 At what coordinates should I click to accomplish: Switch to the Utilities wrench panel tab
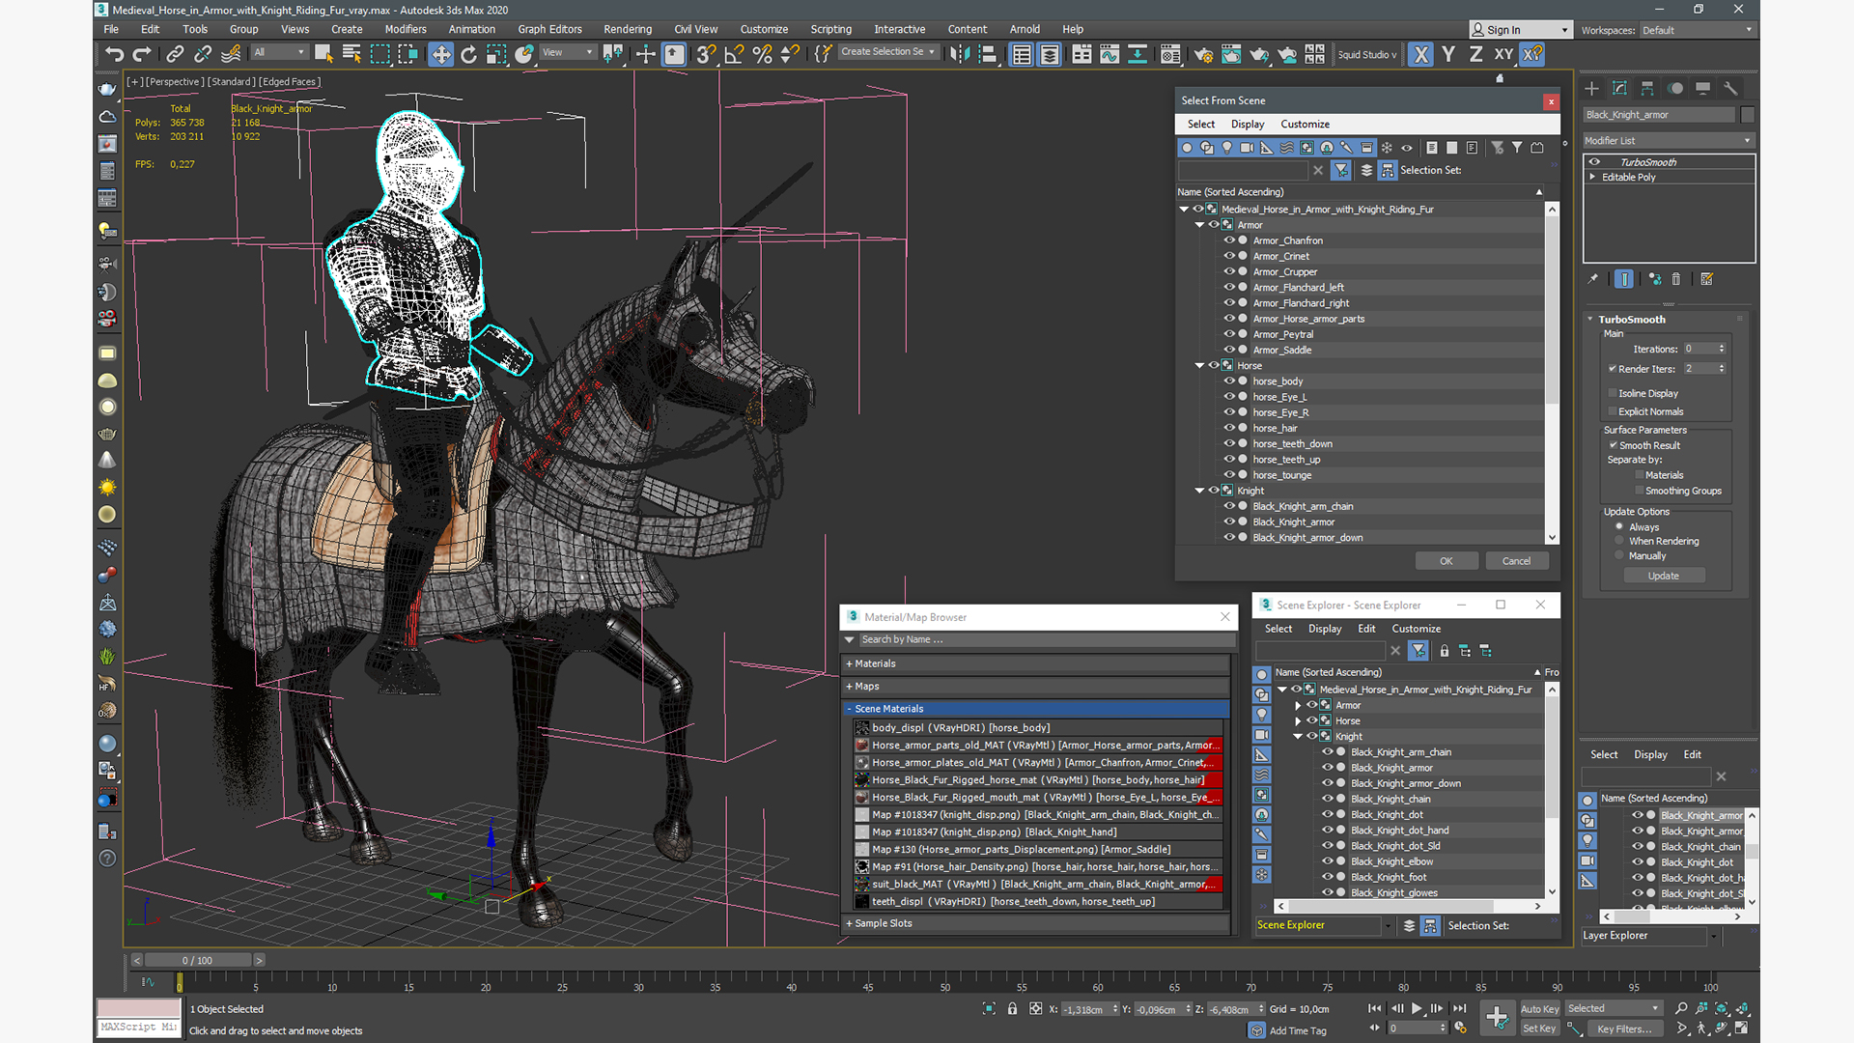[x=1730, y=88]
